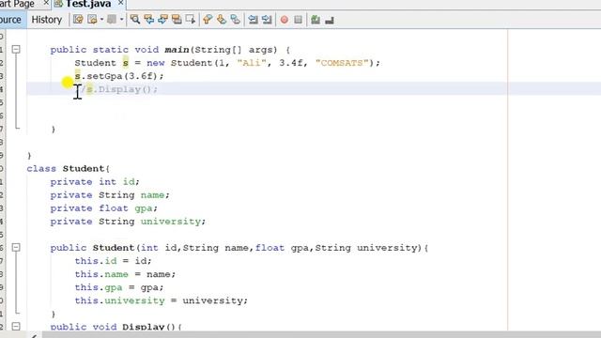Click the s.setGpa(3.6f) call
The height and width of the screenshot is (338, 601).
(119, 76)
